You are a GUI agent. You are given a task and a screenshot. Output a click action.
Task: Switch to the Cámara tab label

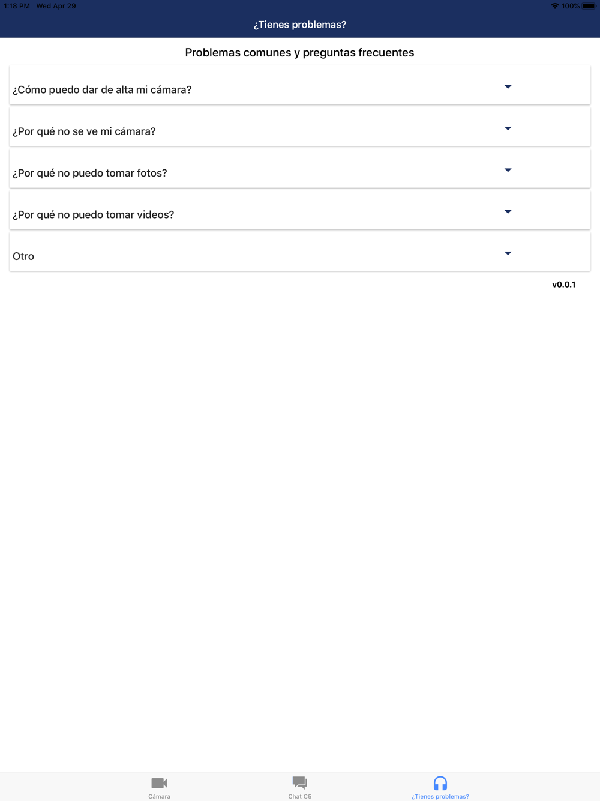click(159, 796)
